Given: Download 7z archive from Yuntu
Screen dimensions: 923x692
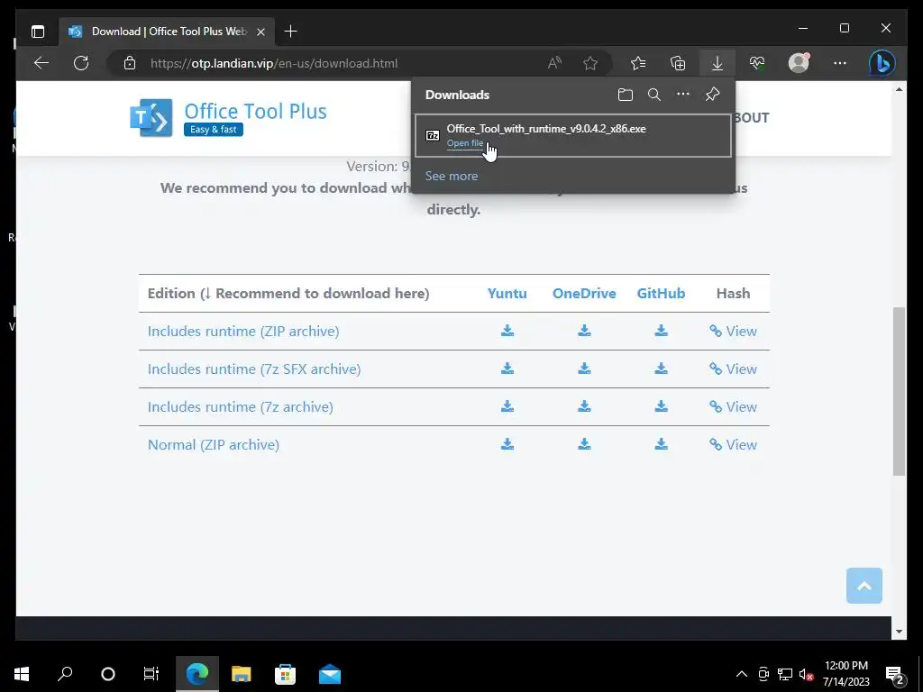Looking at the screenshot, I should click(x=507, y=406).
